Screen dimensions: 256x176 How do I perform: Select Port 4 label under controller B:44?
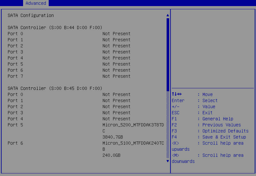[x=15, y=58]
